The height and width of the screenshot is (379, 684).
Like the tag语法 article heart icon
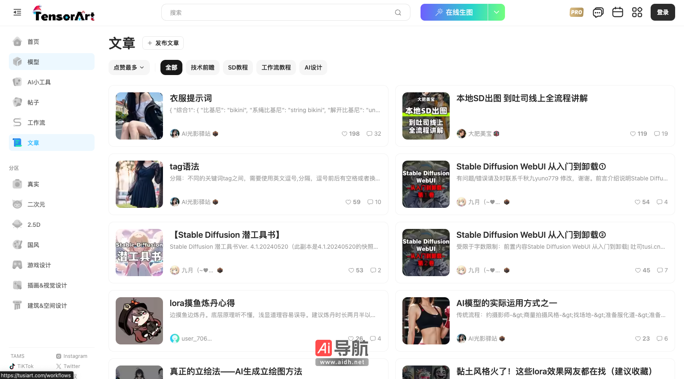(x=348, y=202)
